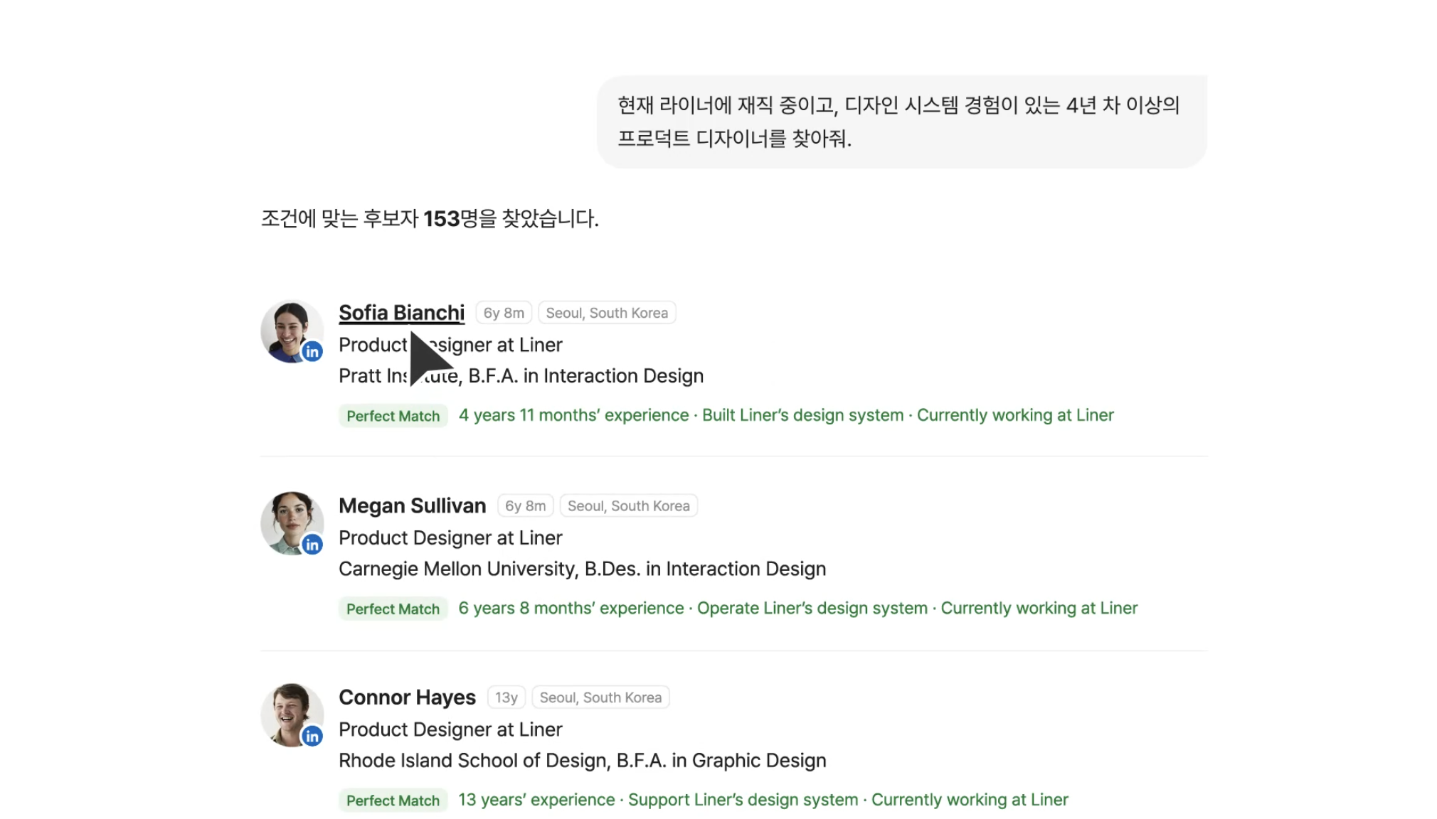Screen dimensions: 1437x819
Task: Click Megan's Seoul, South Korea location tag
Action: [628, 505]
